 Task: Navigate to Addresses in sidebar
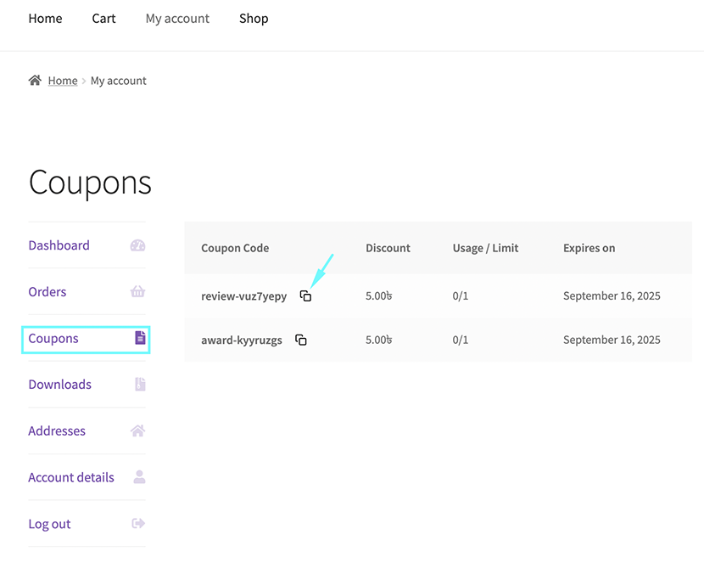pos(57,431)
